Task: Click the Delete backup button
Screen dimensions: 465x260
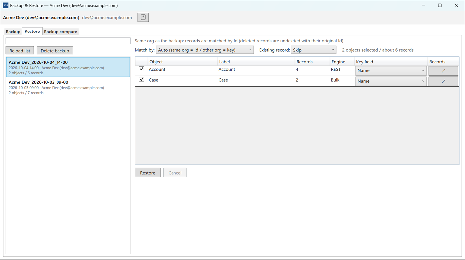Action: 55,51
